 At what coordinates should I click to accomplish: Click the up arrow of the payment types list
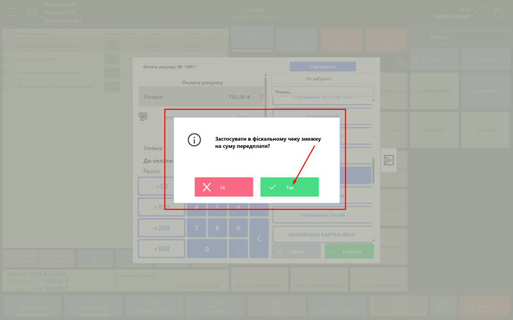[373, 100]
